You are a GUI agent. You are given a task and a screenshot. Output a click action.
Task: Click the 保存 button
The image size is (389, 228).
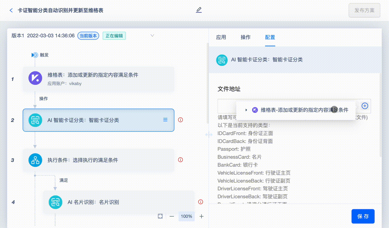[363, 216]
